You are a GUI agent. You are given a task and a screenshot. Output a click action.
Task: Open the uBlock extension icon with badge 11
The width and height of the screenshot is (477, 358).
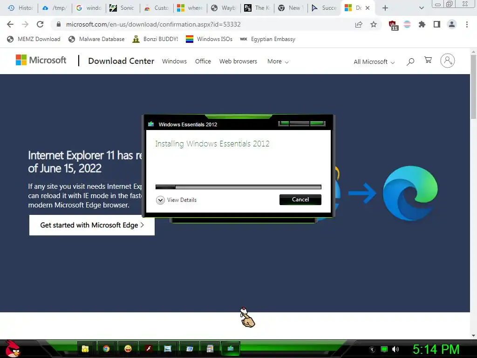393,25
